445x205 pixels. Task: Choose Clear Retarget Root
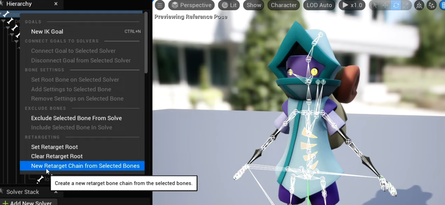(x=82, y=156)
